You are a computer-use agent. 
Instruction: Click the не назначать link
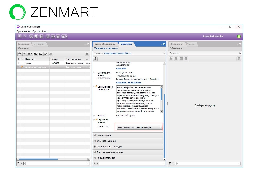pyautogui.click(x=134, y=82)
